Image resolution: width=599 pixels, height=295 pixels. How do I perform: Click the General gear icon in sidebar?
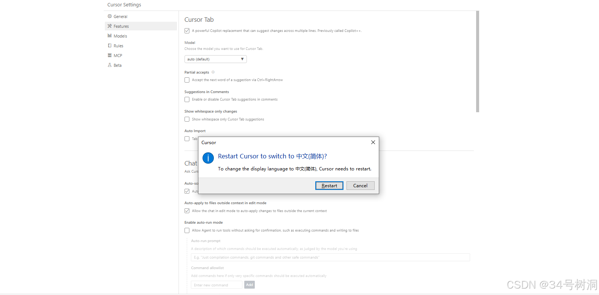110,16
